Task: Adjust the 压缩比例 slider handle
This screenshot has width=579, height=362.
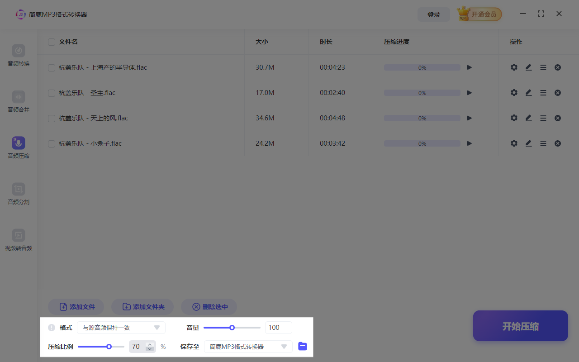Action: (x=109, y=347)
